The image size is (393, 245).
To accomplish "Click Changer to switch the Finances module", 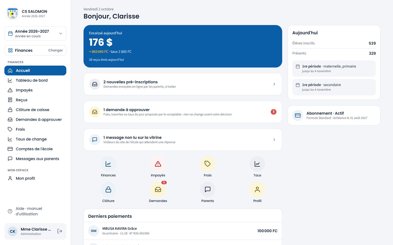I will pos(55,50).
